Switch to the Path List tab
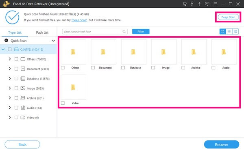This screenshot has height=153, width=244. 42,32
